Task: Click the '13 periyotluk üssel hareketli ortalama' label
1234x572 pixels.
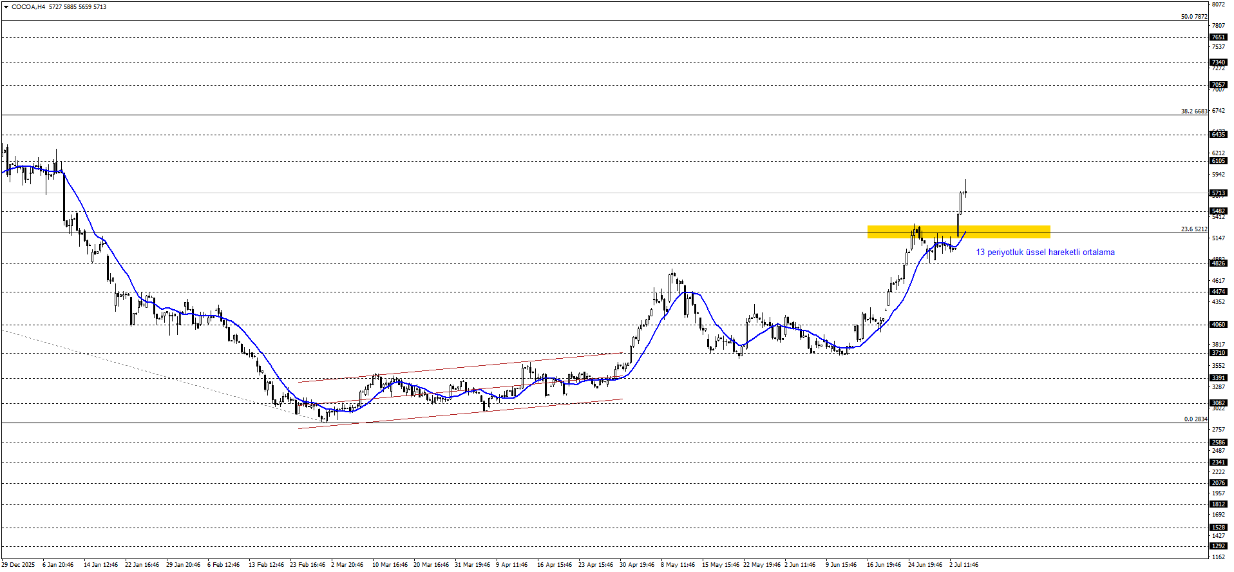Action: click(x=1045, y=253)
